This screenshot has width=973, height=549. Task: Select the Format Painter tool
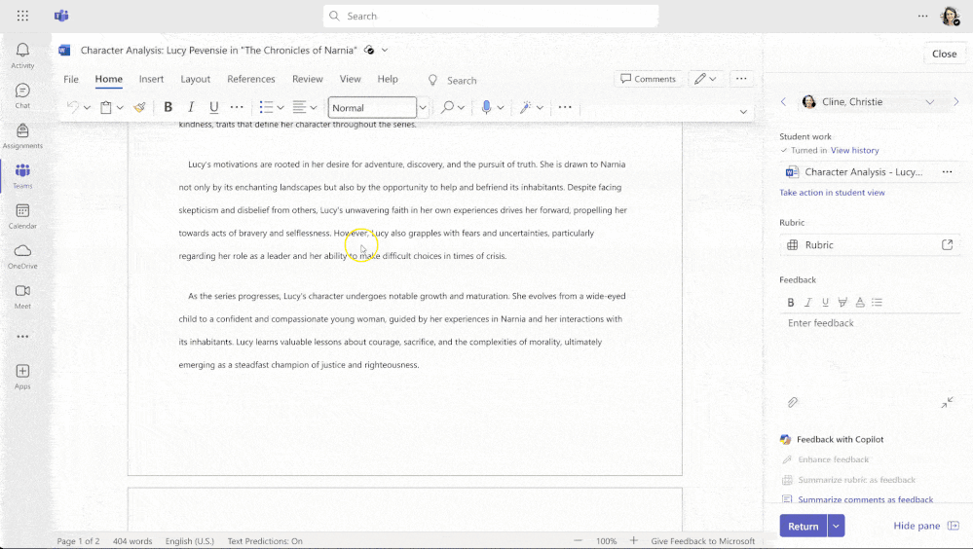pos(139,107)
